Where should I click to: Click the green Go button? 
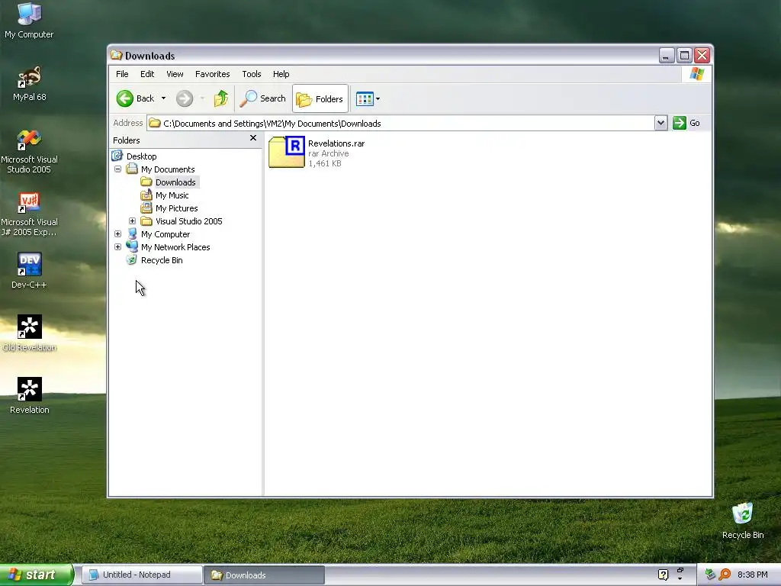point(686,123)
